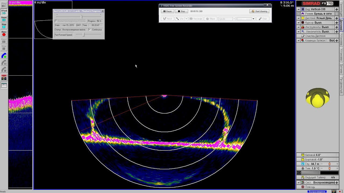Stop the playback with the blue Stop button
This screenshot has height=193, width=344.
tap(4, 26)
